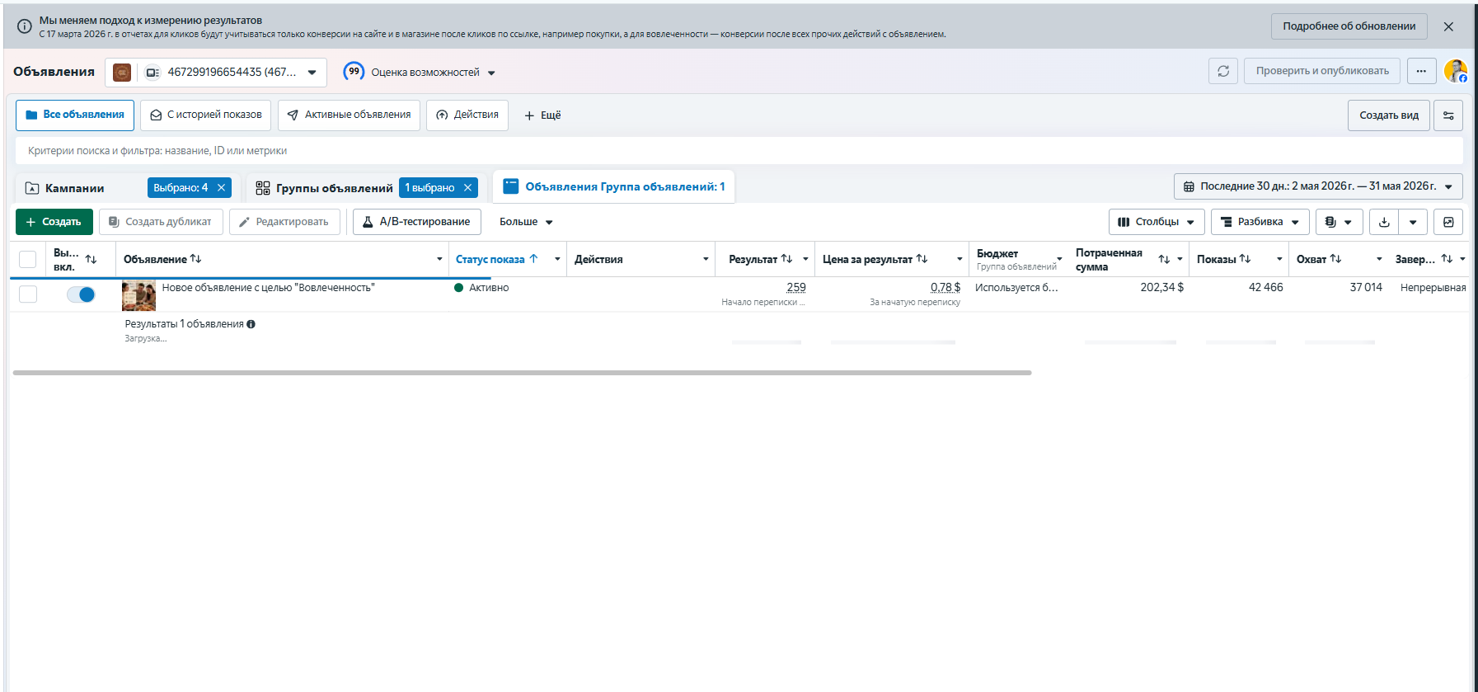
Task: Click the Active delivery status
Action: pos(481,288)
